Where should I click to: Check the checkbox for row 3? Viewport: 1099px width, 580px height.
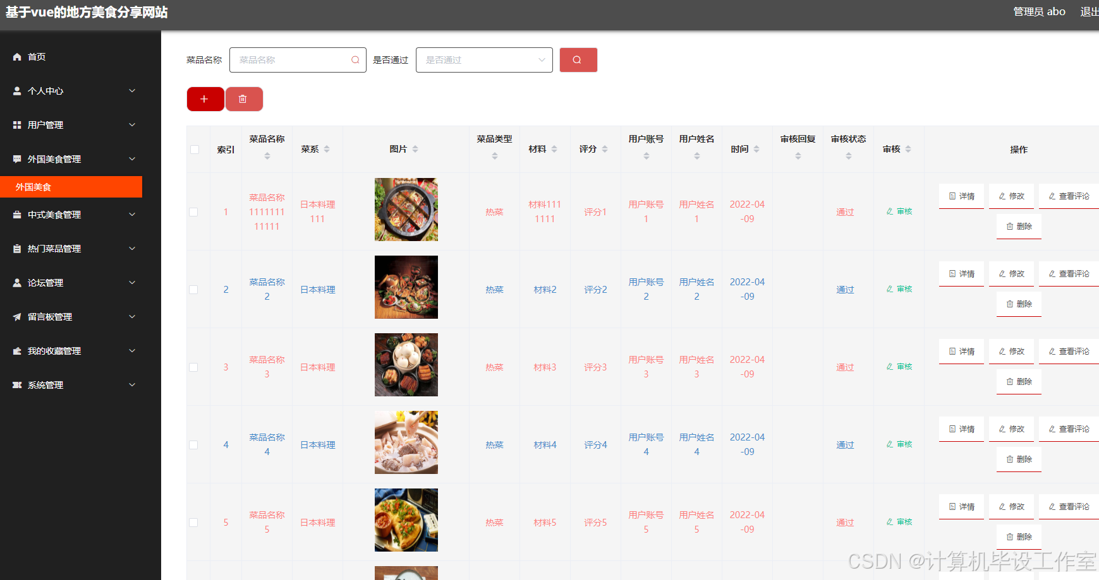[x=193, y=367]
